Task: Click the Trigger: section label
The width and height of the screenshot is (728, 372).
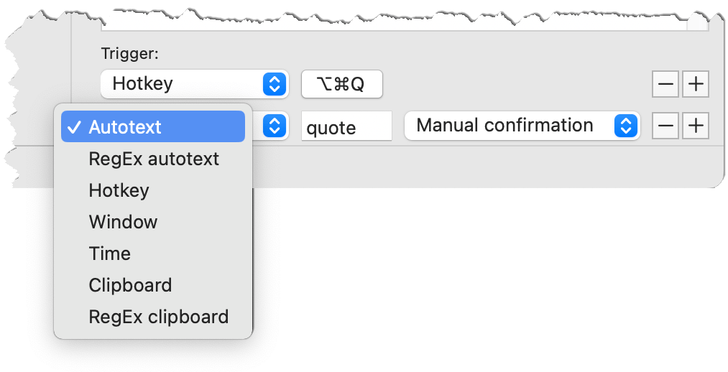Action: pos(130,54)
